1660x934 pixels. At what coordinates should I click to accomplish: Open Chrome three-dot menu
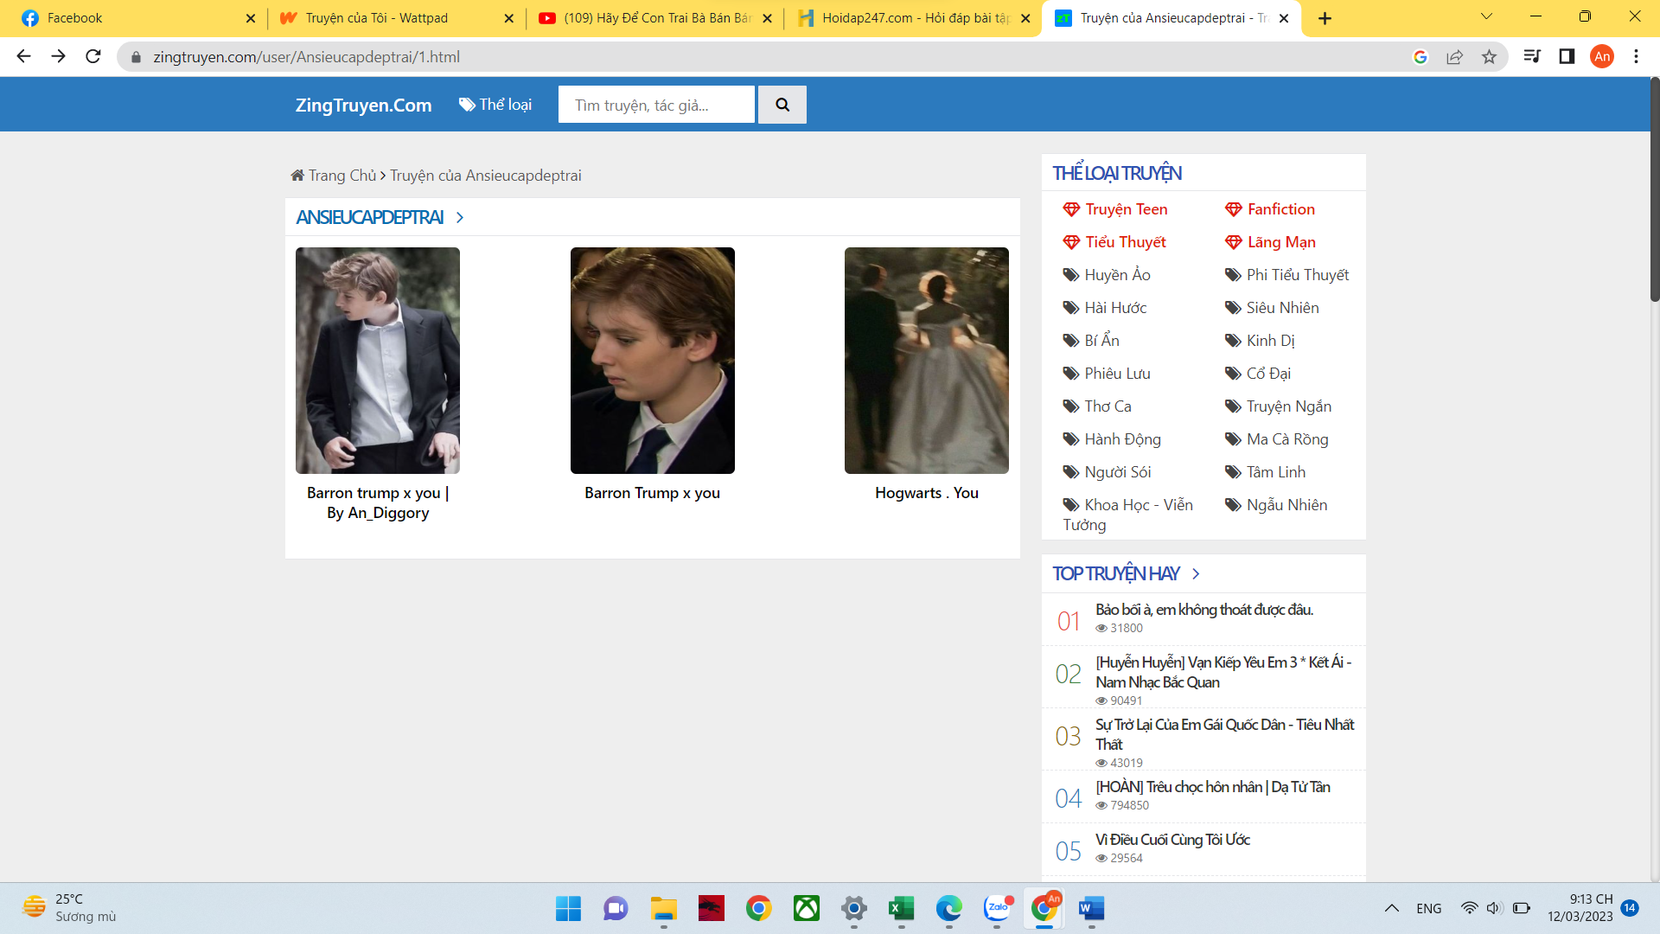(1636, 56)
